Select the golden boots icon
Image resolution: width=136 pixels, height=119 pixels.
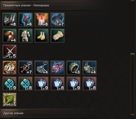click(x=42, y=36)
